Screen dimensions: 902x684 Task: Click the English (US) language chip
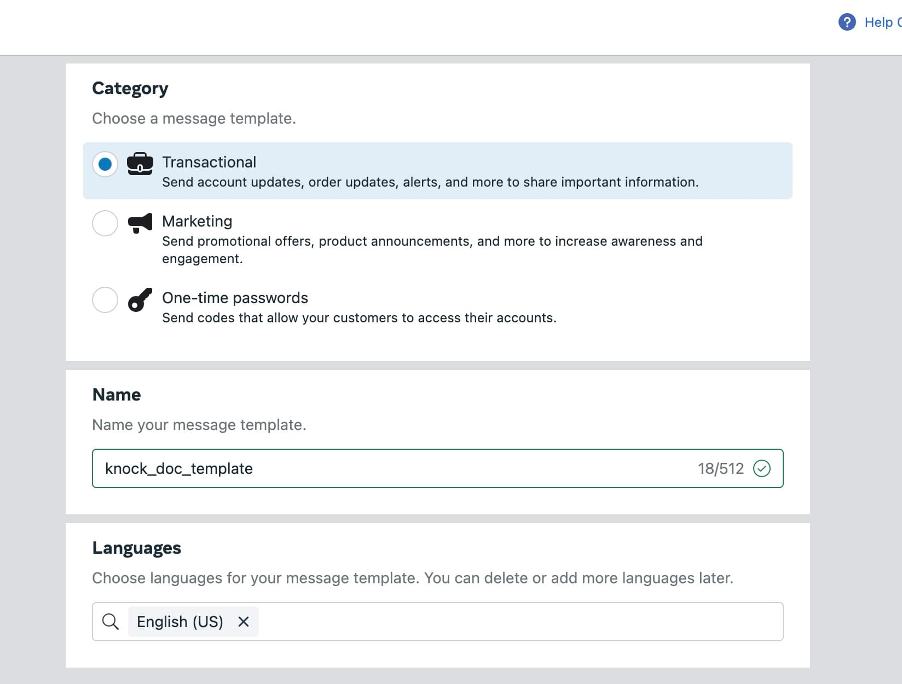point(180,622)
